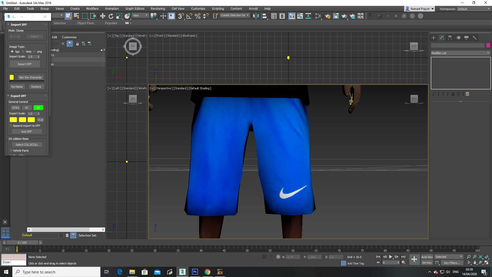
Task: Click the Play Animation button
Action: [391, 257]
